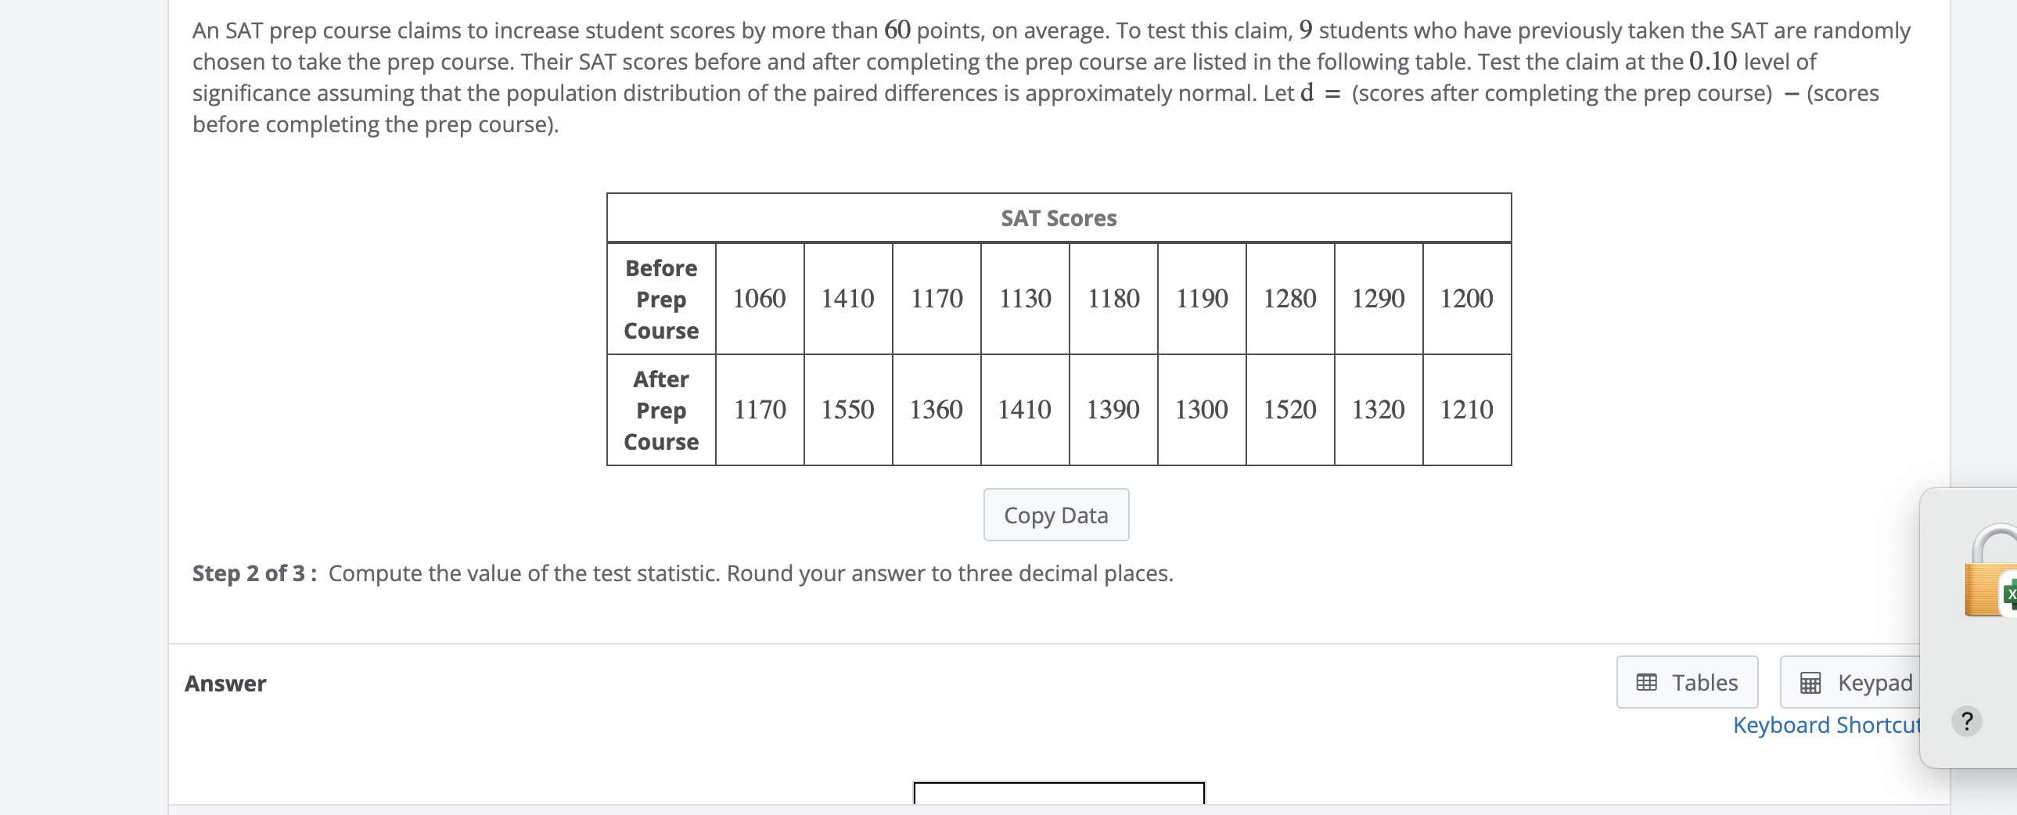Select the After Prep Course row label
The width and height of the screenshot is (2017, 815).
click(661, 411)
